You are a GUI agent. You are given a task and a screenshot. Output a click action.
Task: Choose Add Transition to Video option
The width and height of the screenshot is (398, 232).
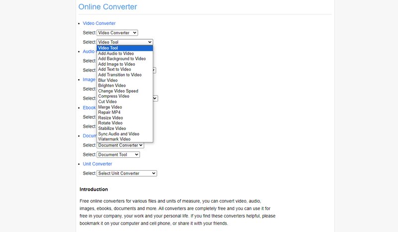click(x=125, y=75)
